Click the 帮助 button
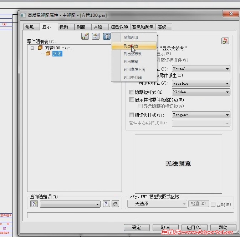The width and height of the screenshot is (240, 237). [223, 227]
